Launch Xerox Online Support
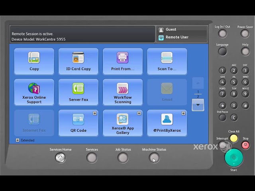The height and width of the screenshot is (191, 255). tap(34, 92)
